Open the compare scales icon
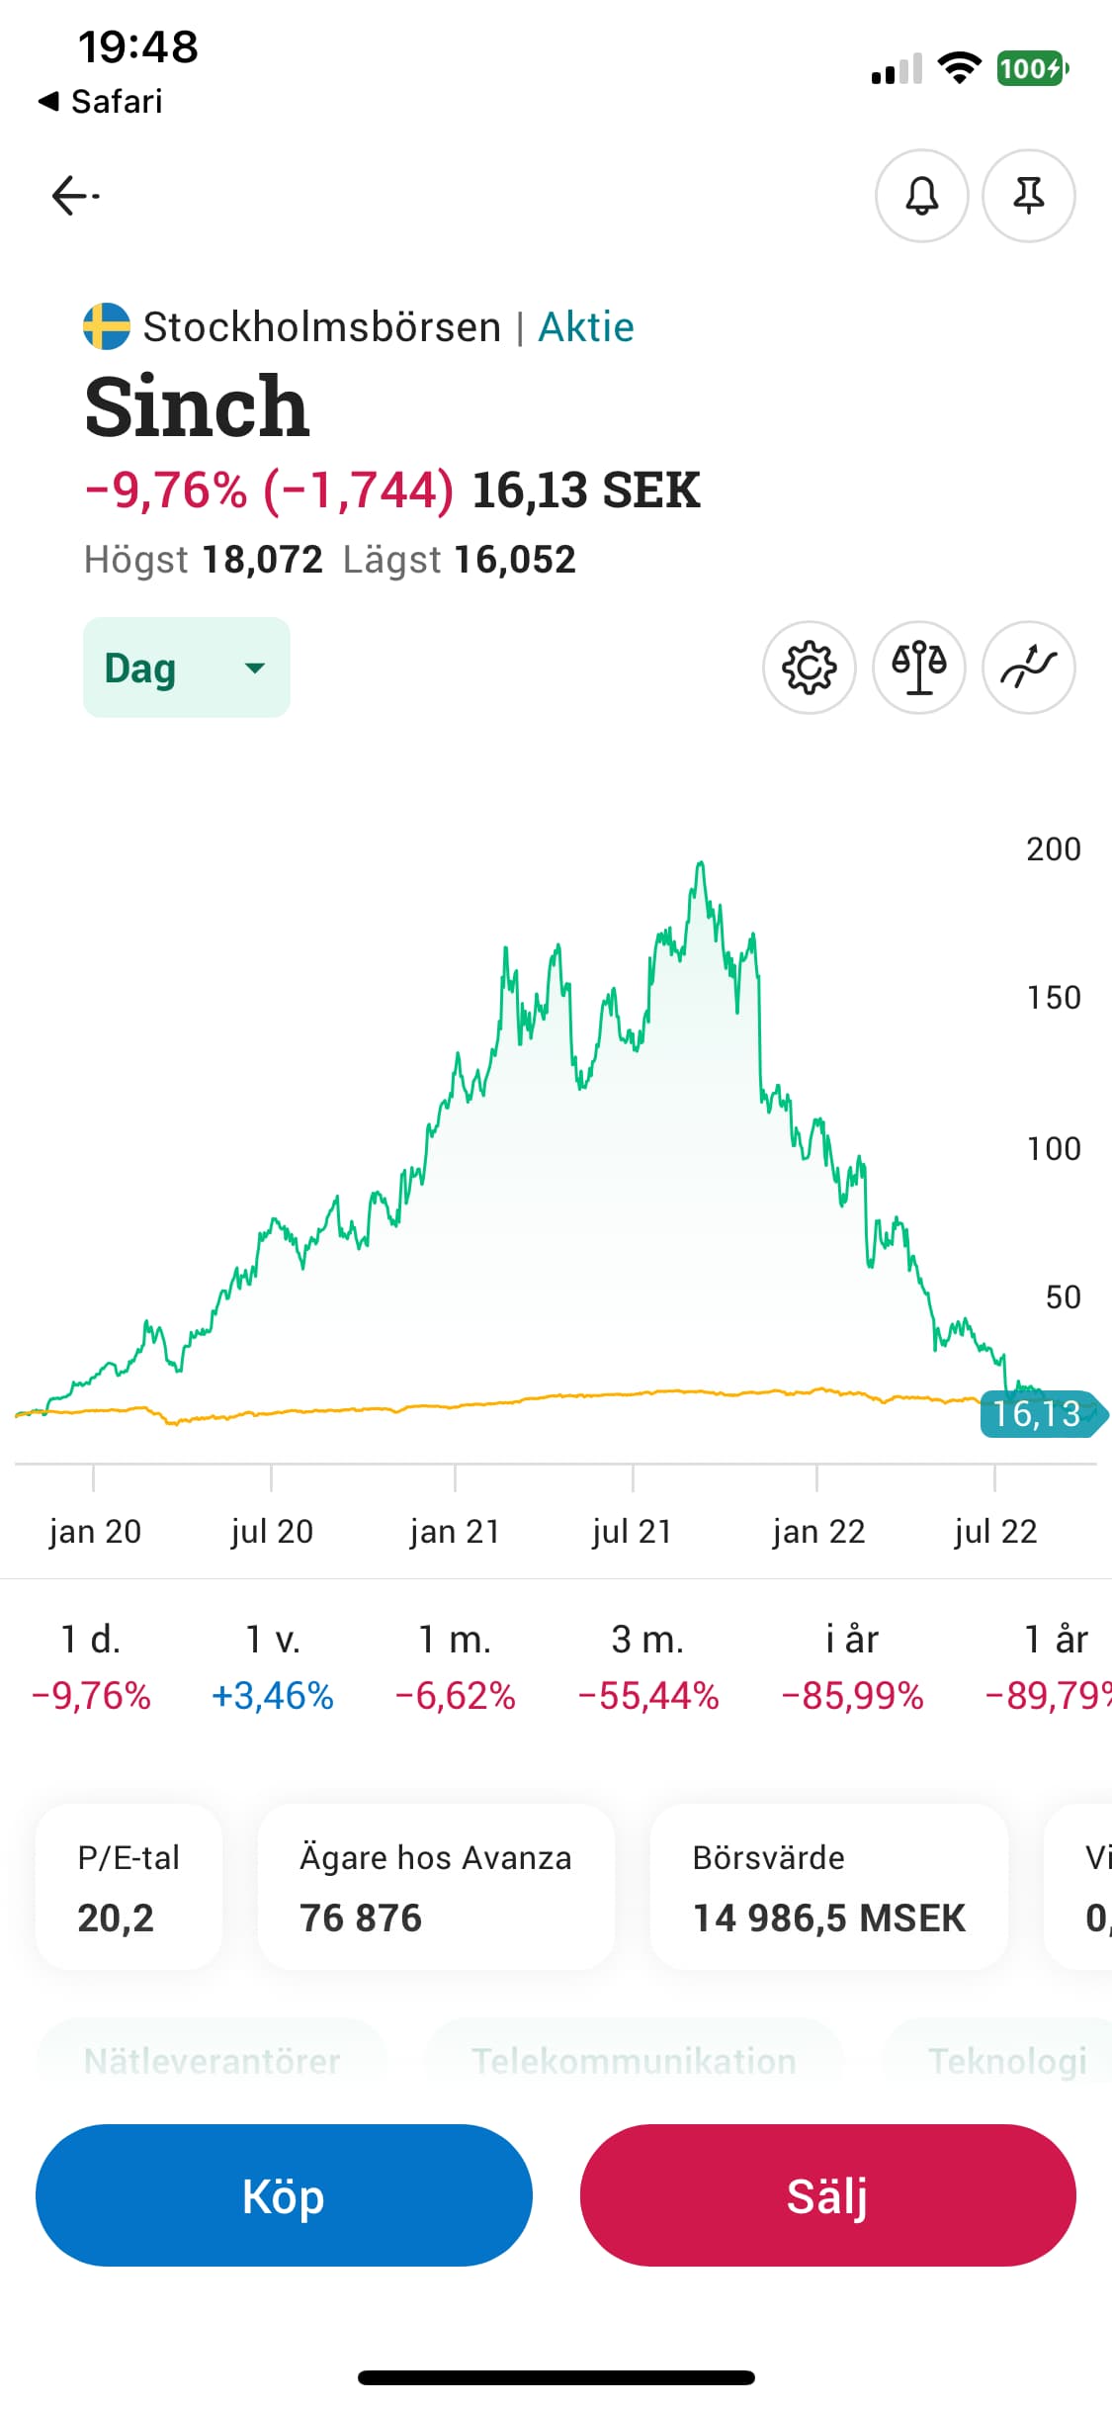This screenshot has width=1112, height=2409. [x=918, y=668]
